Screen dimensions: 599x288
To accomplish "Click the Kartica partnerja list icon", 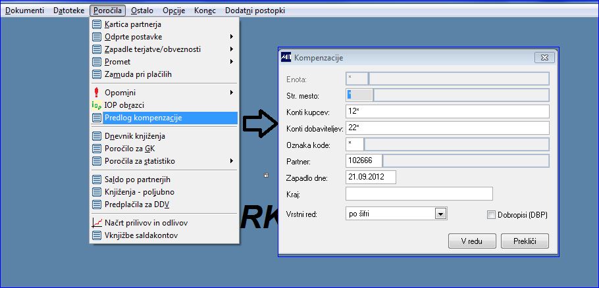I will click(x=97, y=24).
